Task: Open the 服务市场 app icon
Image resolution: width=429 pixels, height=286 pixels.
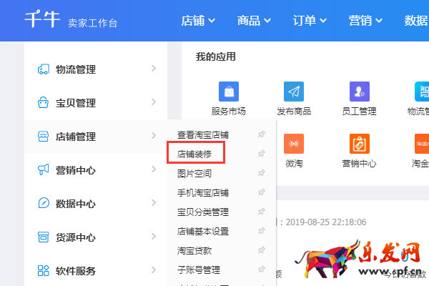Action: pos(229,92)
